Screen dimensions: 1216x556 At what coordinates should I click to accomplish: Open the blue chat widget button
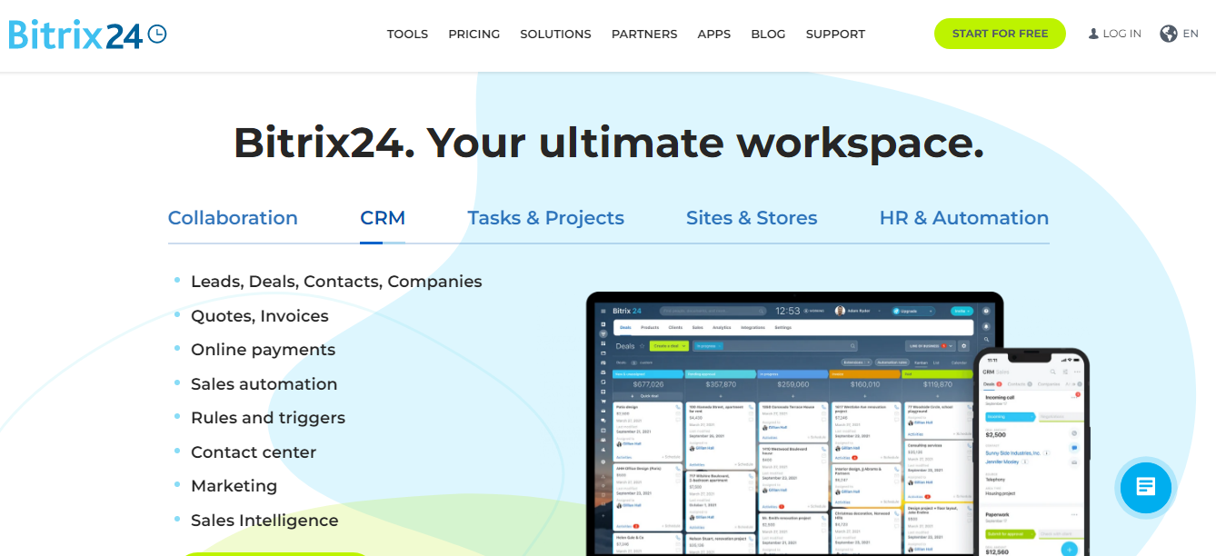coord(1145,487)
